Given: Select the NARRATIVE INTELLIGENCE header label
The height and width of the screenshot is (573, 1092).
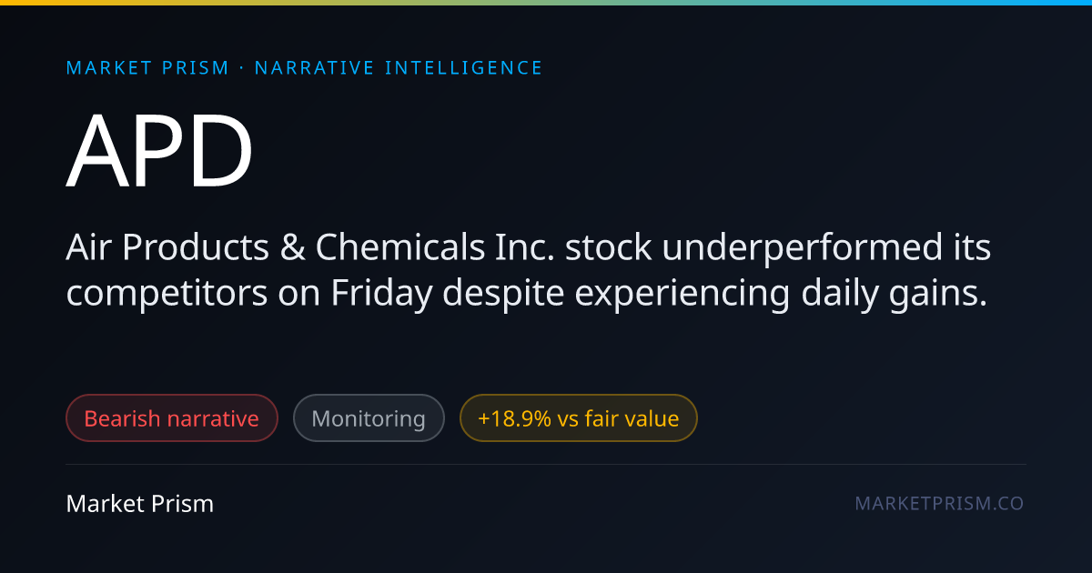Looking at the screenshot, I should (x=399, y=68).
